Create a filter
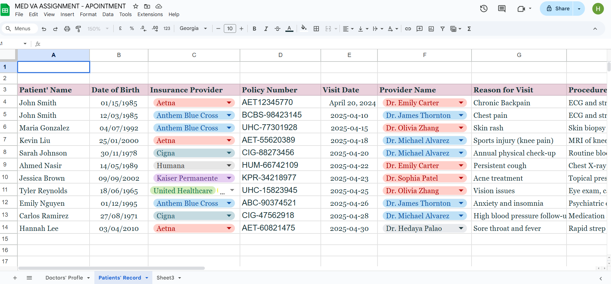Viewport: 611px width, 284px height. [x=443, y=29]
